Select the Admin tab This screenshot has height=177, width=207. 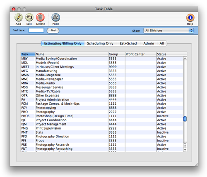[x=149, y=43]
